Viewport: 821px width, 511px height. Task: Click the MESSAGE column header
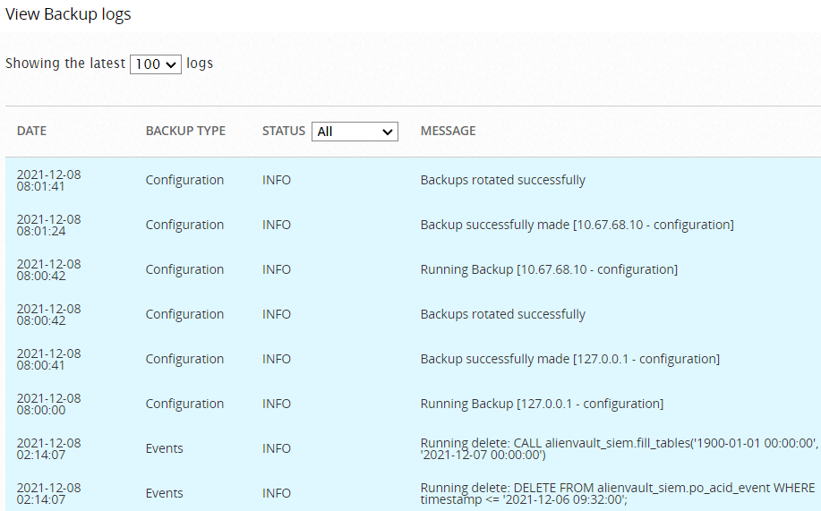(x=448, y=132)
